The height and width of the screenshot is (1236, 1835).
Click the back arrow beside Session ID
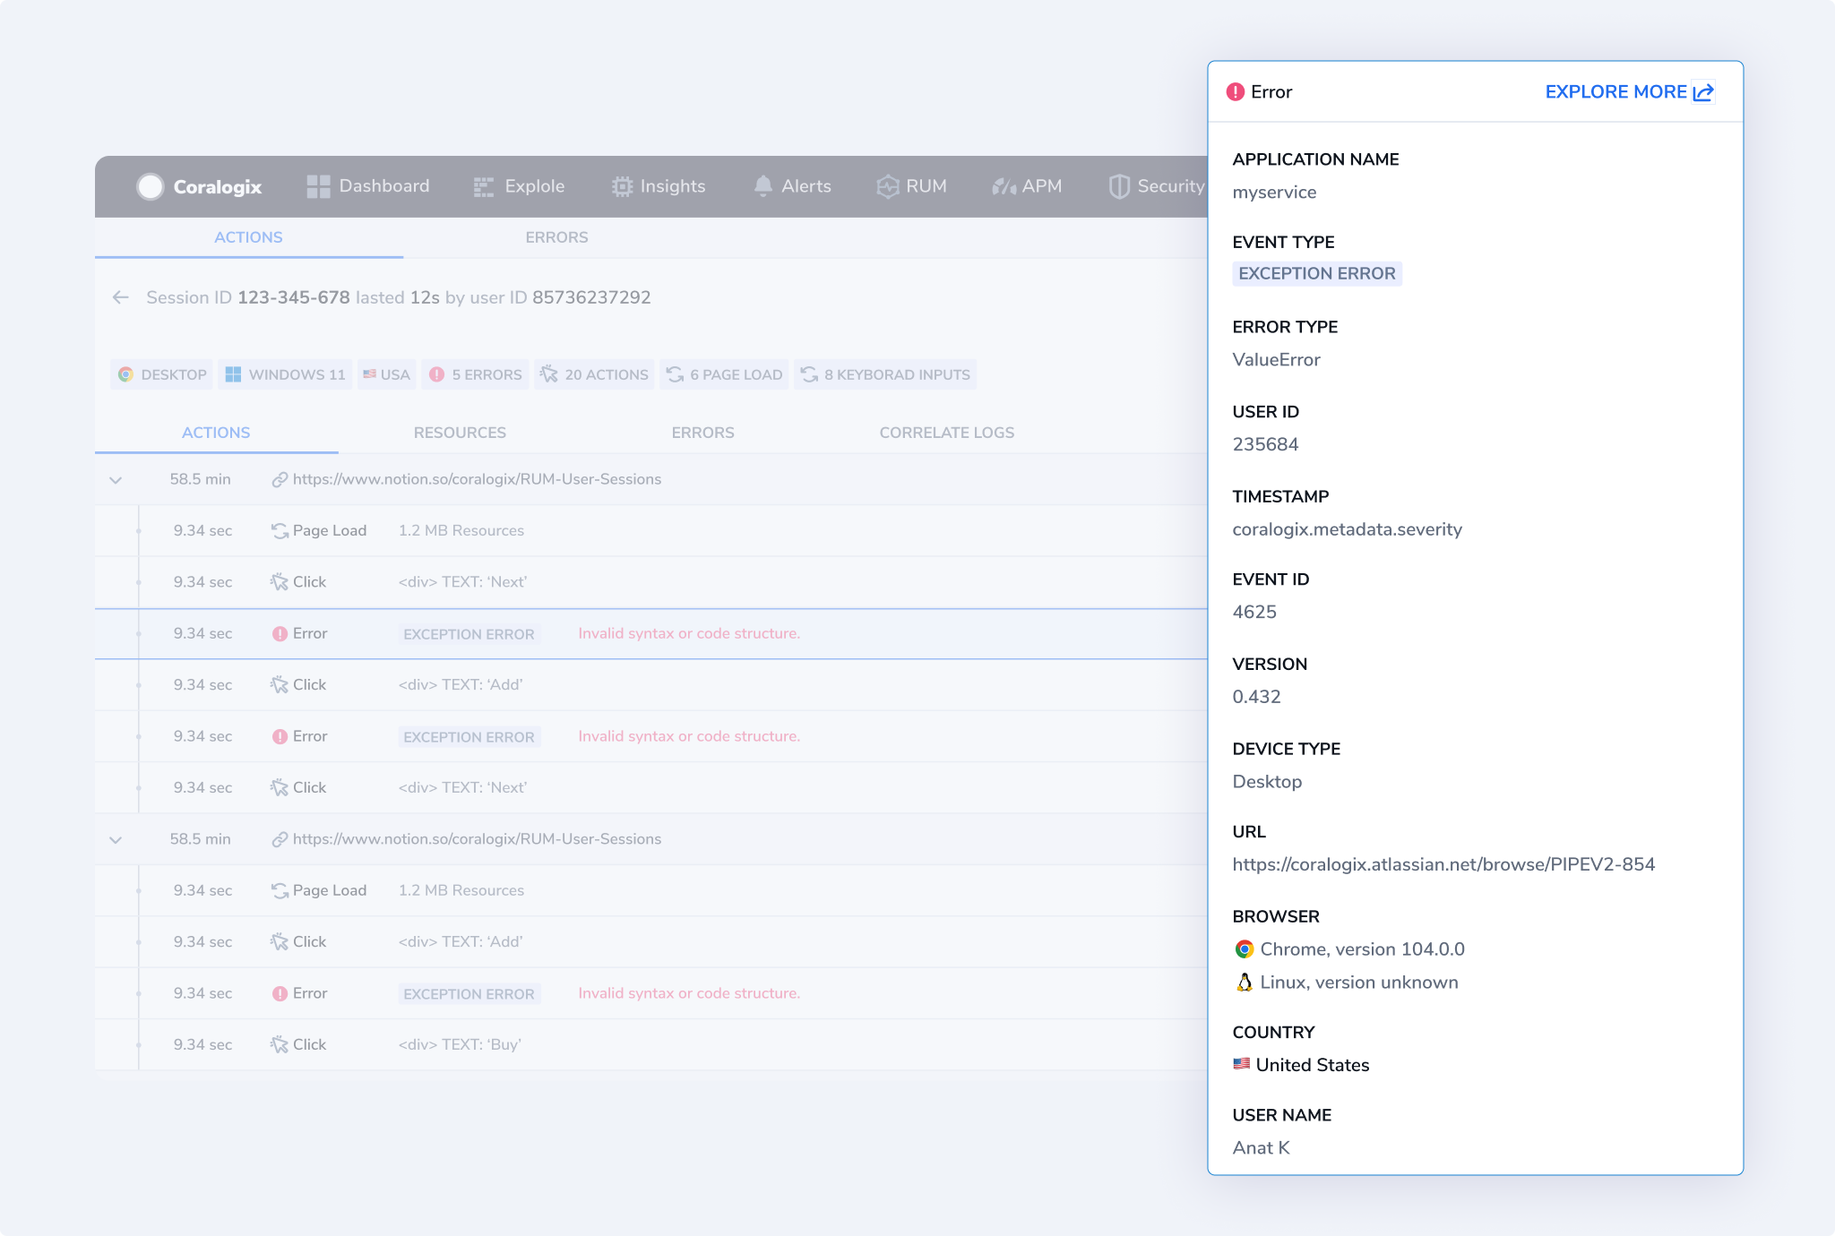point(121,297)
